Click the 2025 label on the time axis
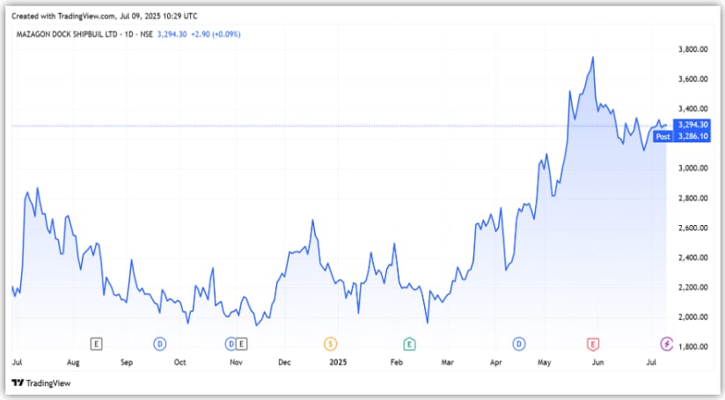The width and height of the screenshot is (725, 400). click(338, 361)
